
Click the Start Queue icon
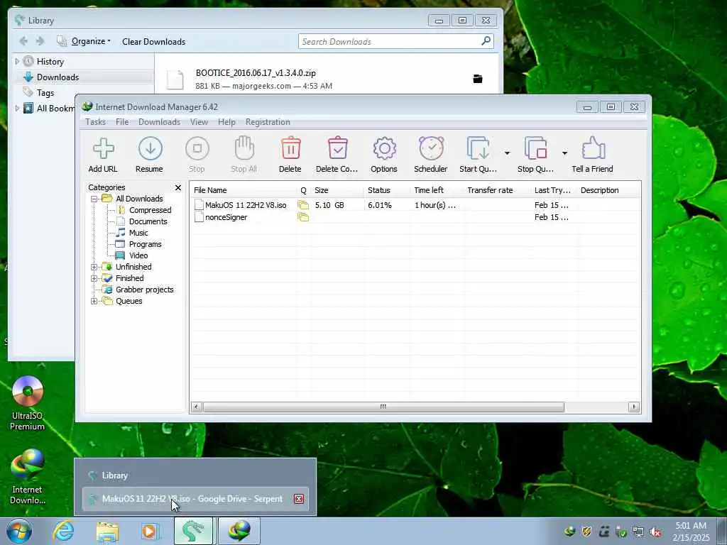click(x=478, y=155)
